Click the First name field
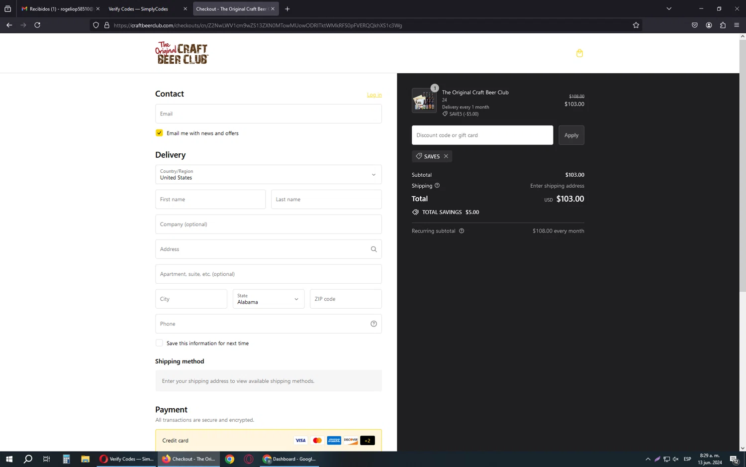This screenshot has width=746, height=467. 210,199
